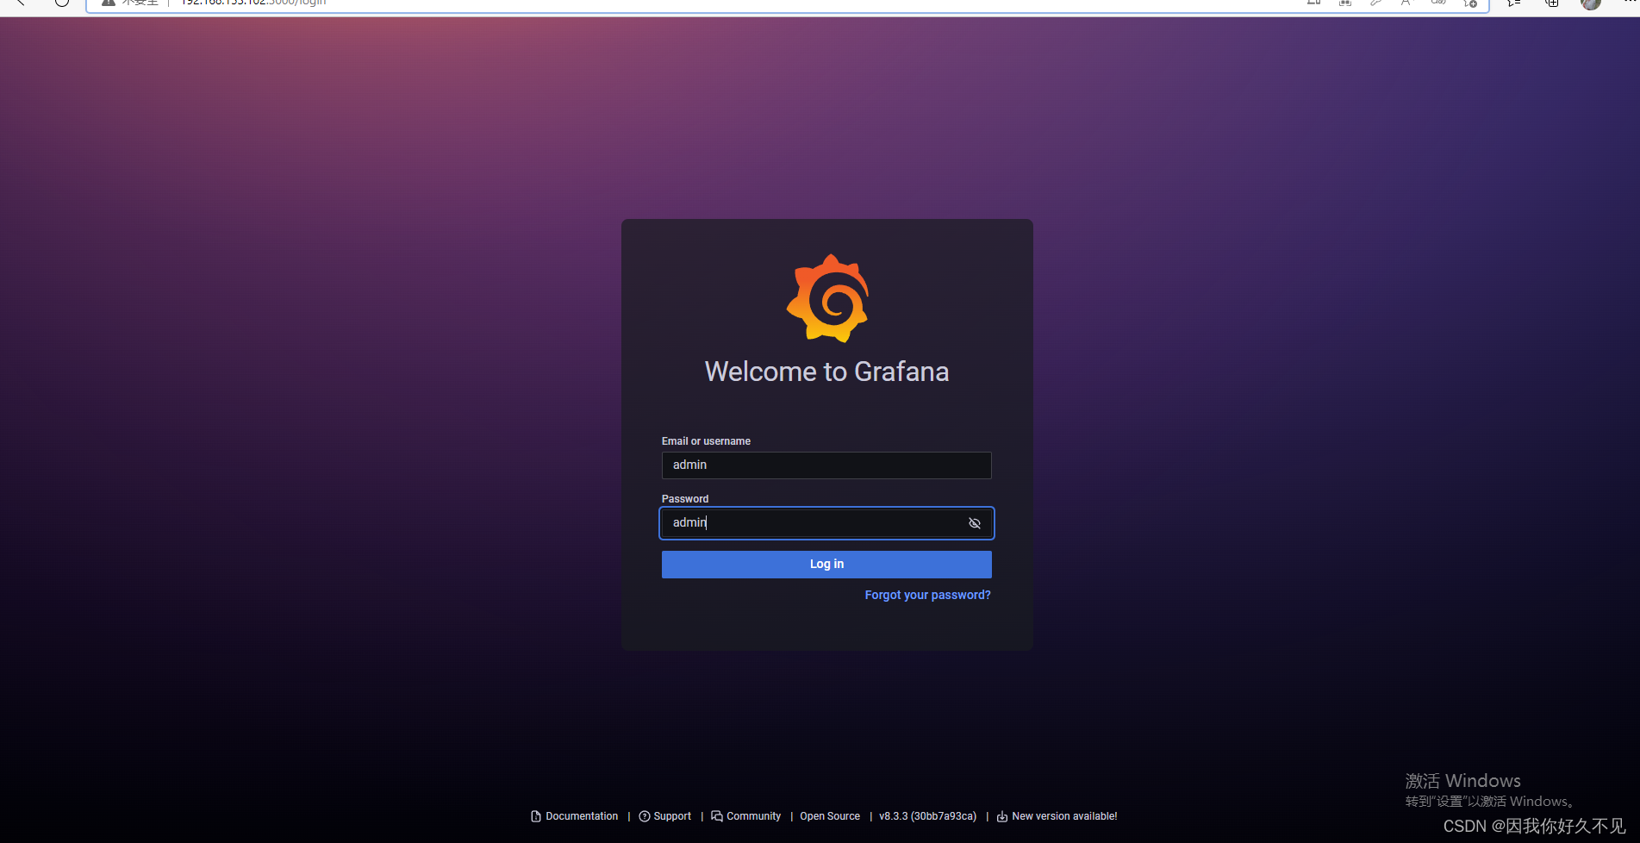
Task: Click the Support question mark icon
Action: pos(645,815)
